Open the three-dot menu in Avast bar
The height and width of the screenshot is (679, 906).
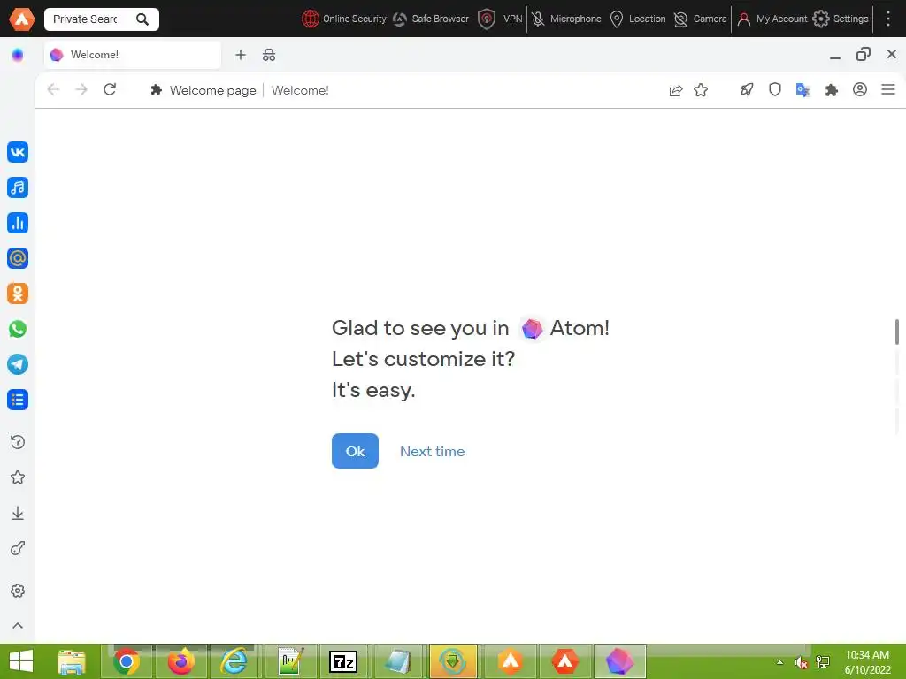(888, 19)
